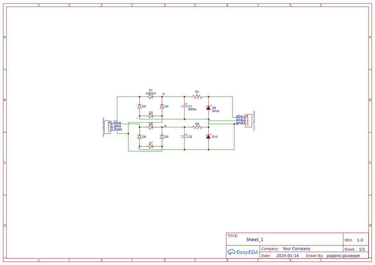Screen dimensions: 375x265
Task: Click the 'C2' designator text
Action: [190, 137]
